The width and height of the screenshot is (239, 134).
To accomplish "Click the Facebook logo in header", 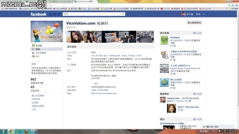I will (x=38, y=14).
